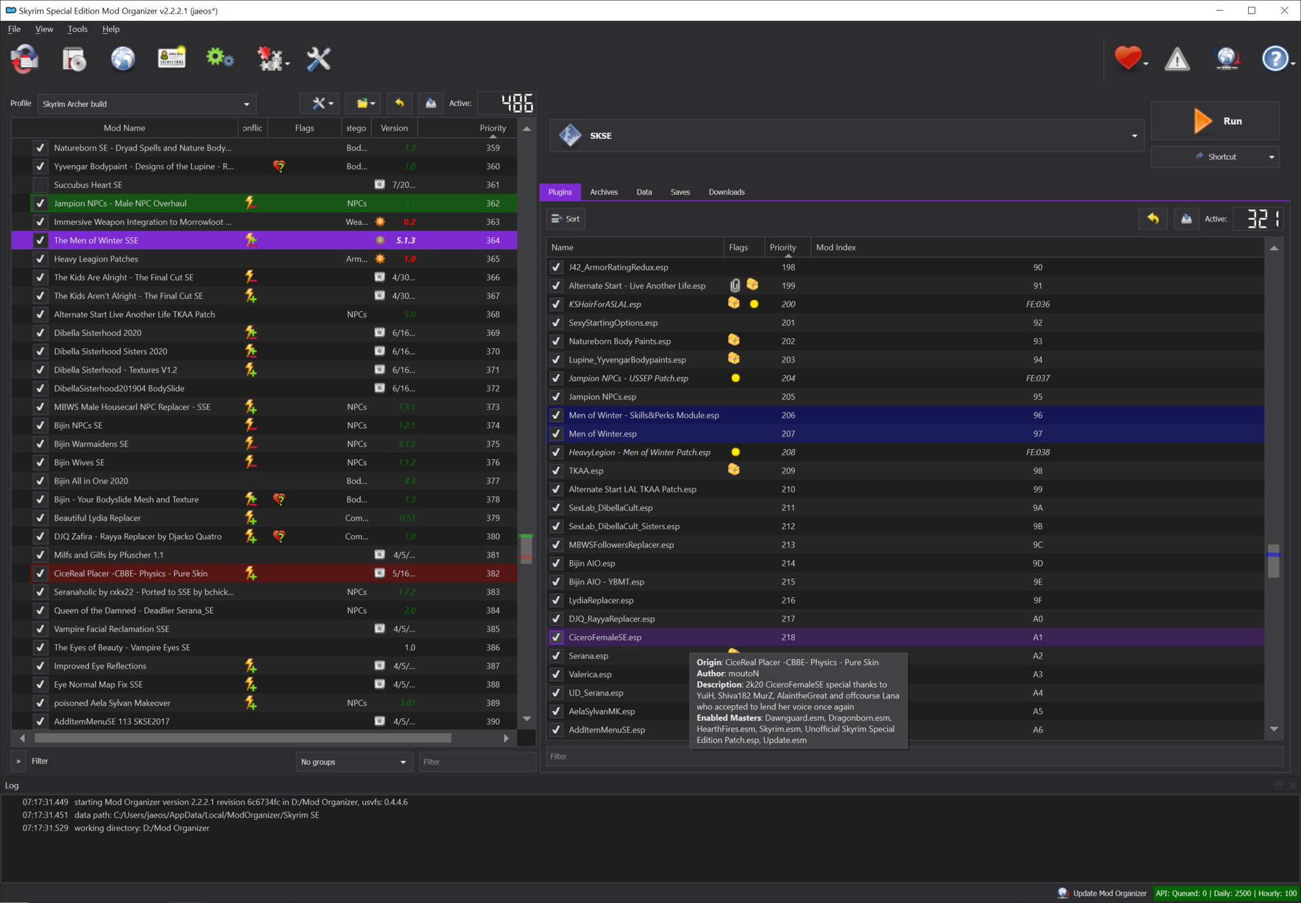Click the puzzle piece Tools icon
1301x903 pixels.
[270, 59]
